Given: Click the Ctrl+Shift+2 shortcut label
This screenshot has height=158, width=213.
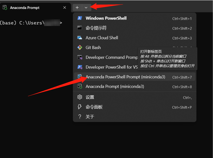Looking at the screenshot, I should click(x=182, y=28).
